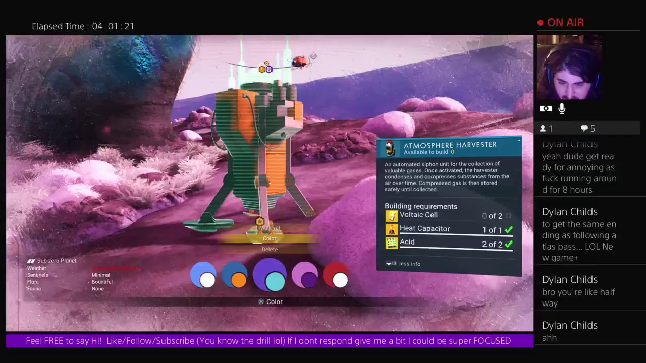Click the Atmosphere Harvester item icon
This screenshot has width=646, height=363.
390,148
